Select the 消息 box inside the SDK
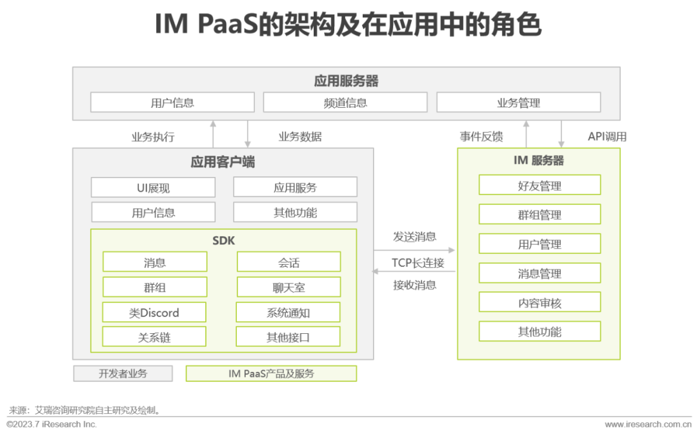This screenshot has width=697, height=434. (x=154, y=262)
